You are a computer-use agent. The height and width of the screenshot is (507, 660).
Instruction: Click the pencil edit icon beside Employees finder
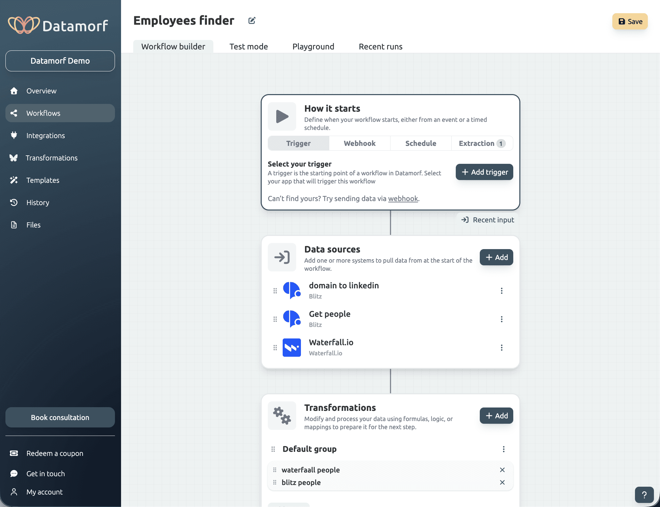coord(252,21)
